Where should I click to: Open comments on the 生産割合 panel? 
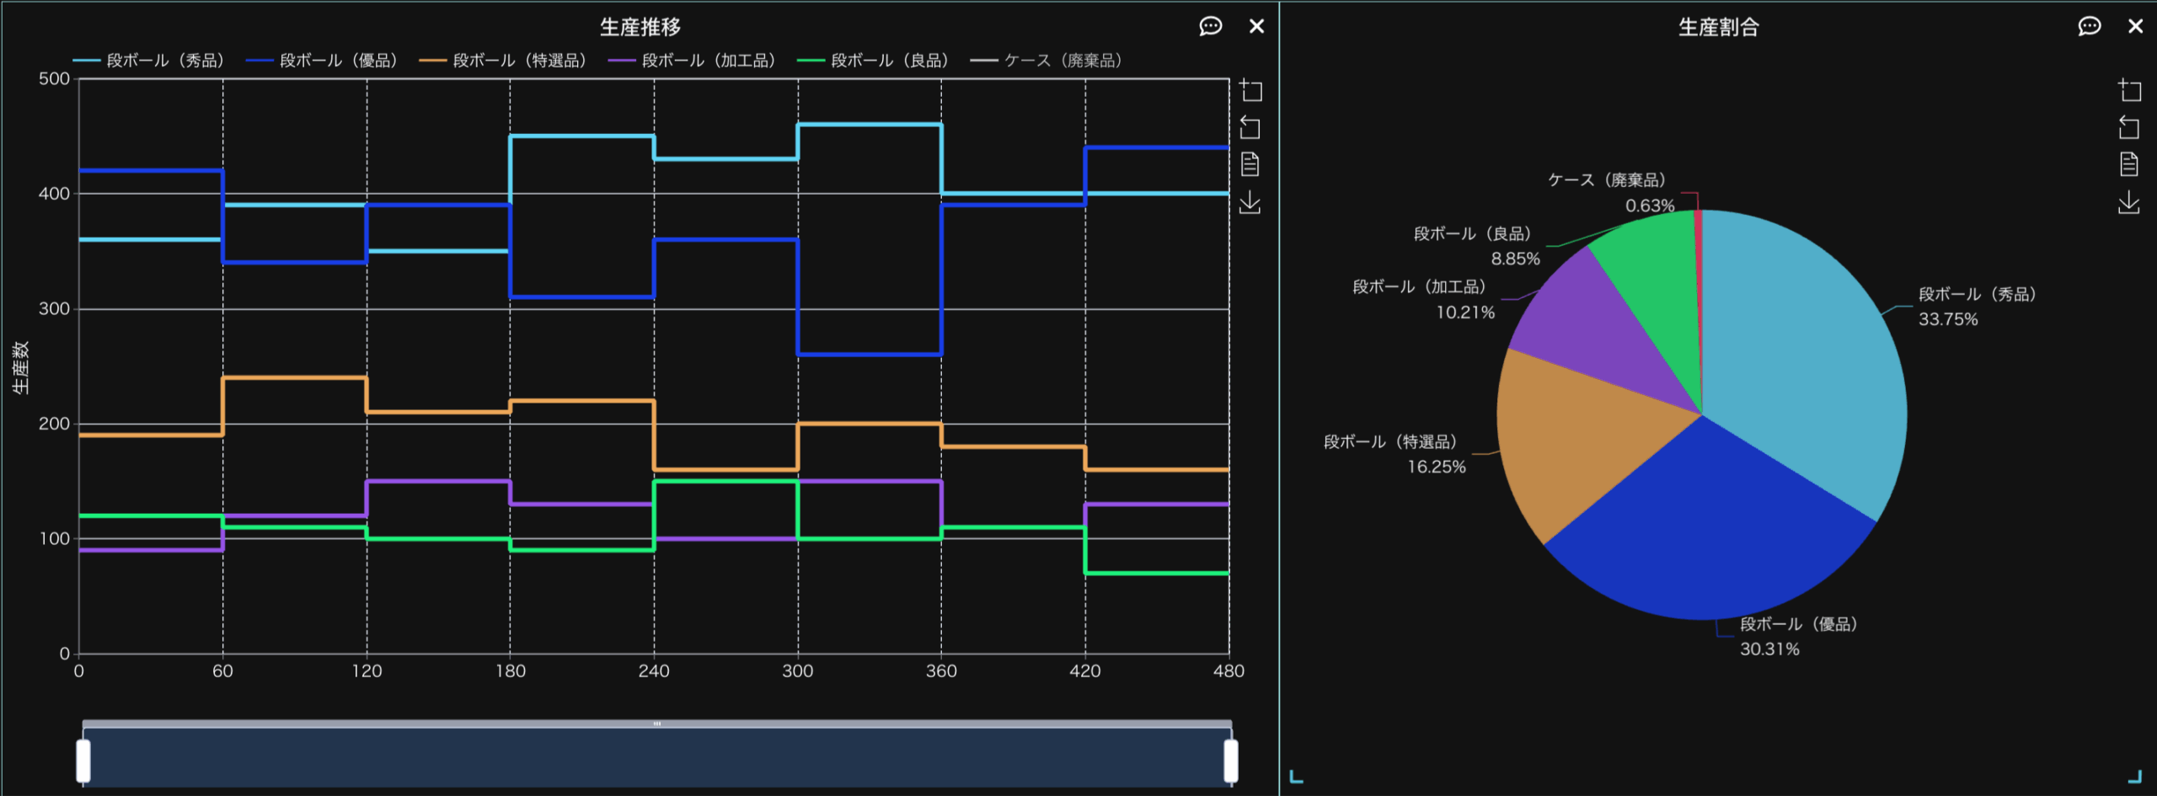tap(2089, 26)
